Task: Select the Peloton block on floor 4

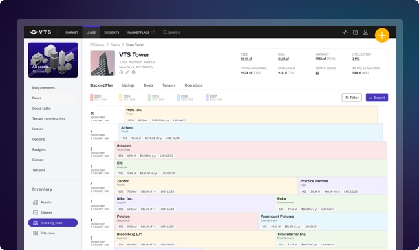Action: pyautogui.click(x=186, y=222)
